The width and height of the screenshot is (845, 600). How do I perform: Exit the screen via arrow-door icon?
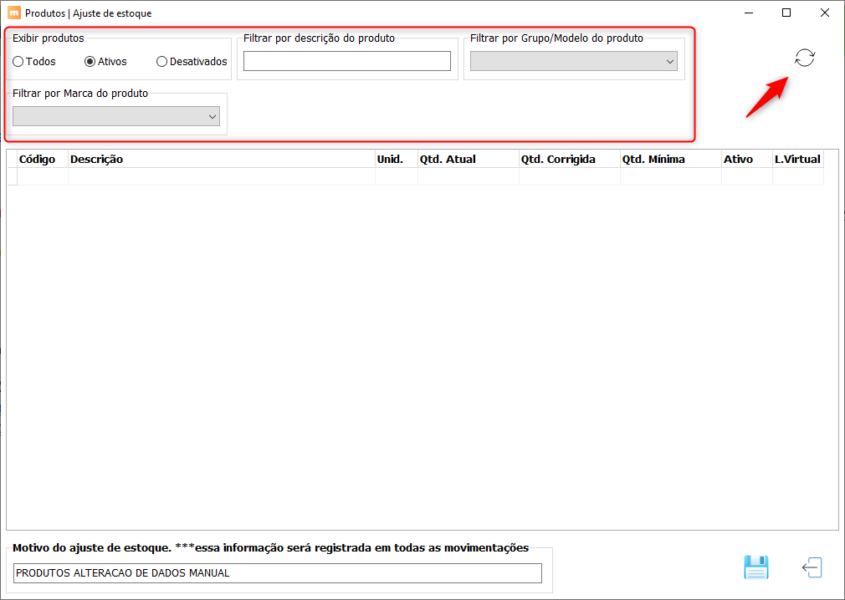(x=812, y=567)
